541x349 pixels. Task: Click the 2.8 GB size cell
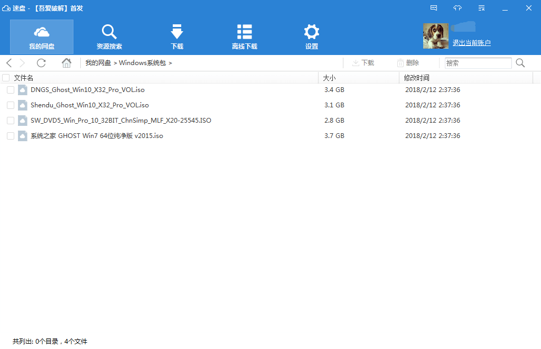(334, 120)
